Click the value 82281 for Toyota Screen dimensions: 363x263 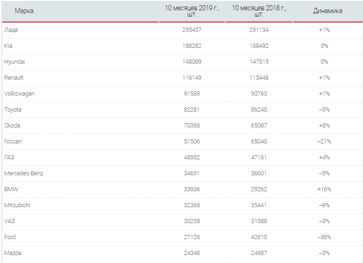click(192, 110)
